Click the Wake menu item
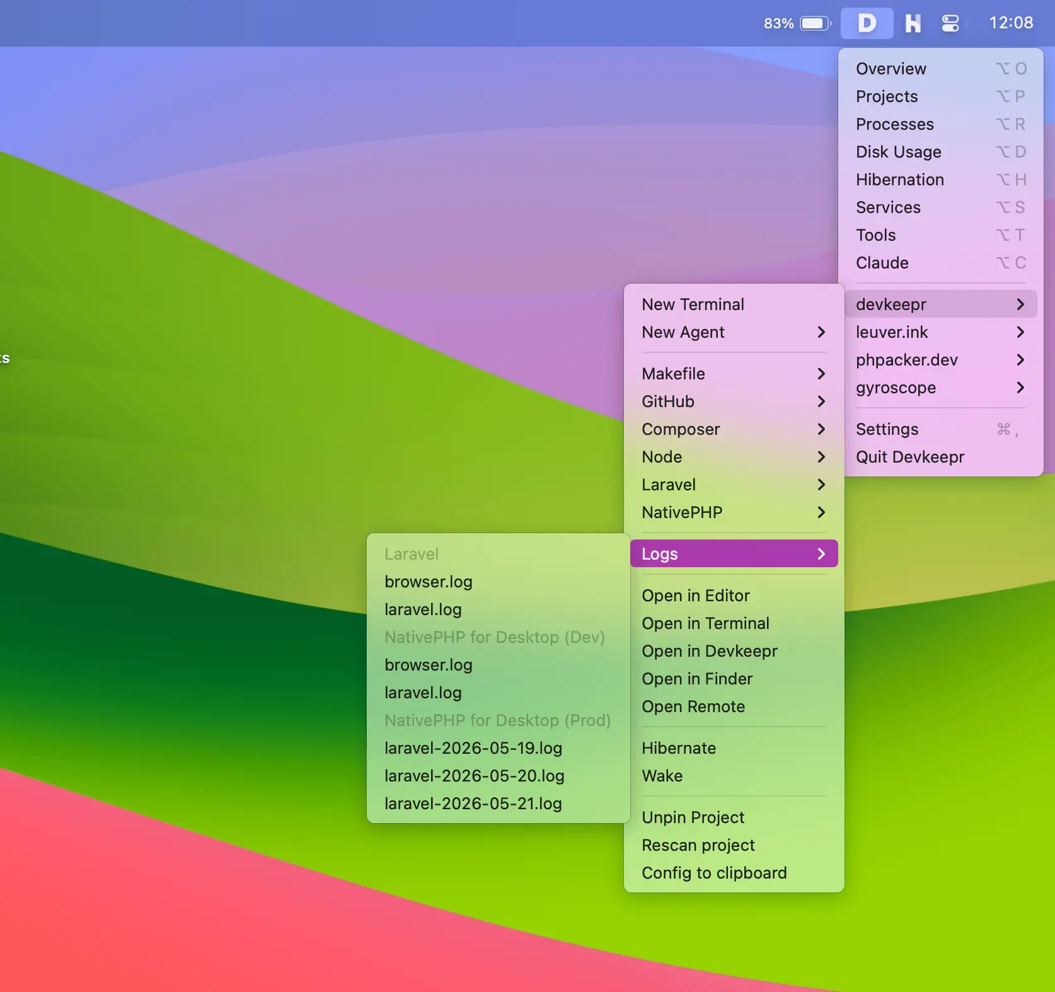Image resolution: width=1055 pixels, height=992 pixels. point(734,776)
